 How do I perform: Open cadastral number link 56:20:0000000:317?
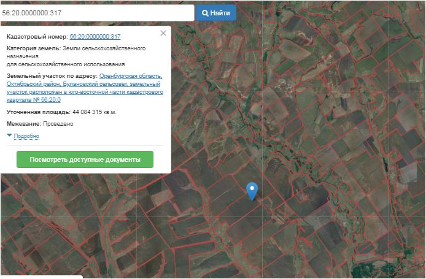coord(95,37)
